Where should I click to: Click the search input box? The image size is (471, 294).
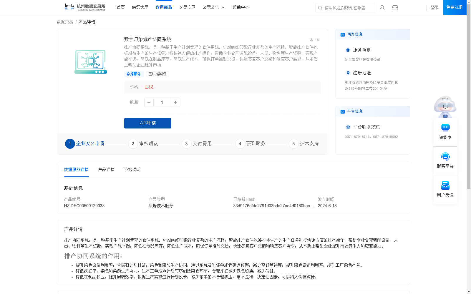click(345, 8)
